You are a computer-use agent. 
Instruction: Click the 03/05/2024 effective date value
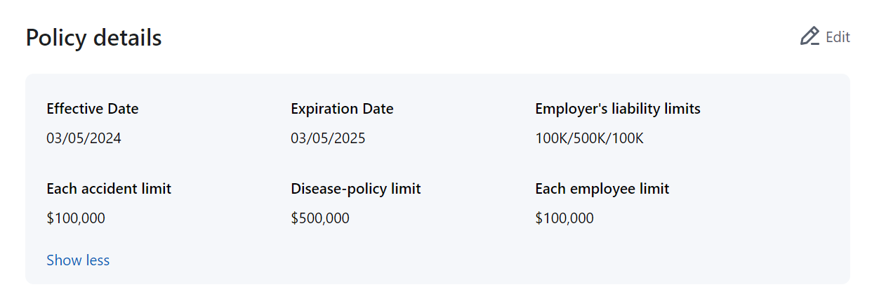pos(84,138)
